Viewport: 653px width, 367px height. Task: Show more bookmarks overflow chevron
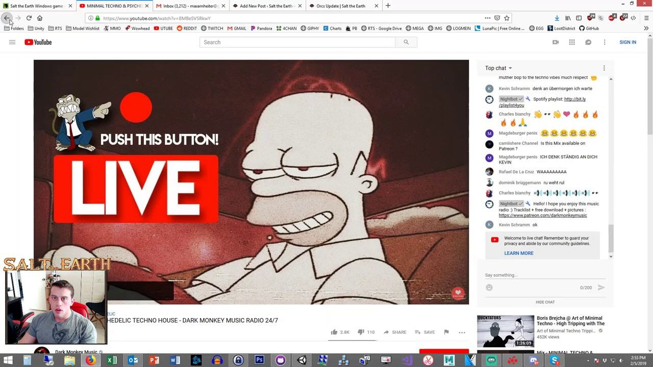tap(646, 29)
